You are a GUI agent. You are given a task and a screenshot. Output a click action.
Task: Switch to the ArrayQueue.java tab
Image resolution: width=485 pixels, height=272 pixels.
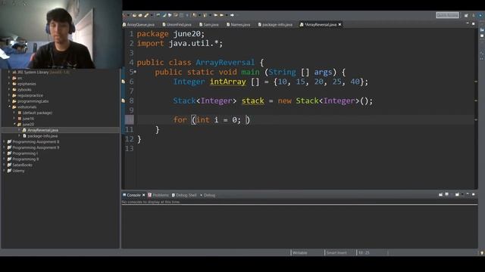pos(139,24)
